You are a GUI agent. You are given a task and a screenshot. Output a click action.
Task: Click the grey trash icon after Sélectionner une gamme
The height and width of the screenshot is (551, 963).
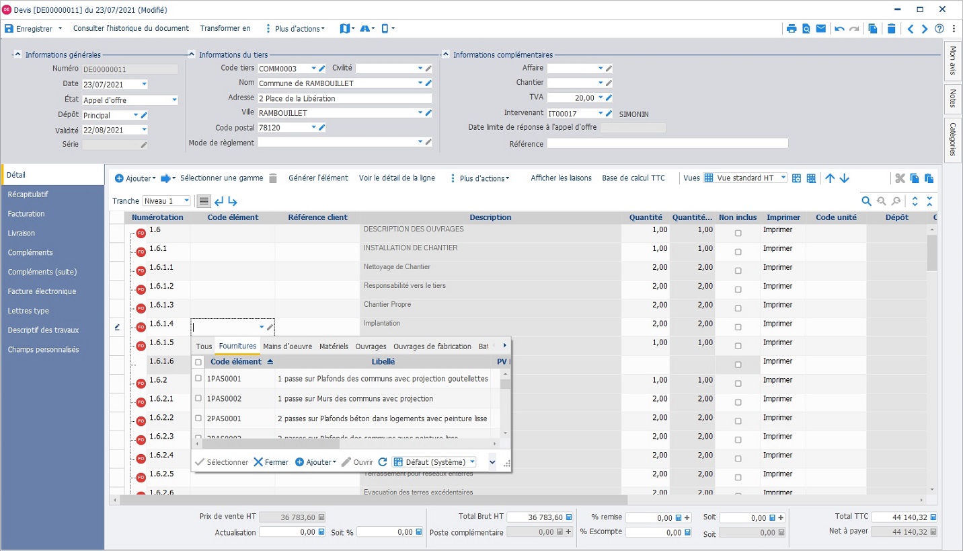[x=273, y=178]
